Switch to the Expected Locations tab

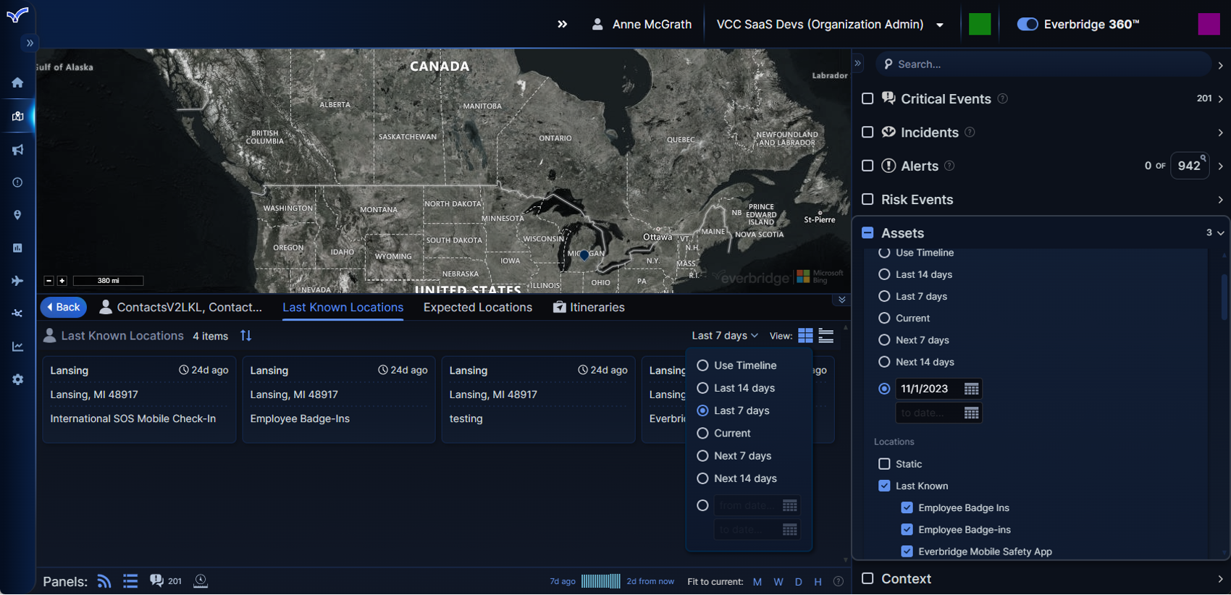click(x=477, y=308)
